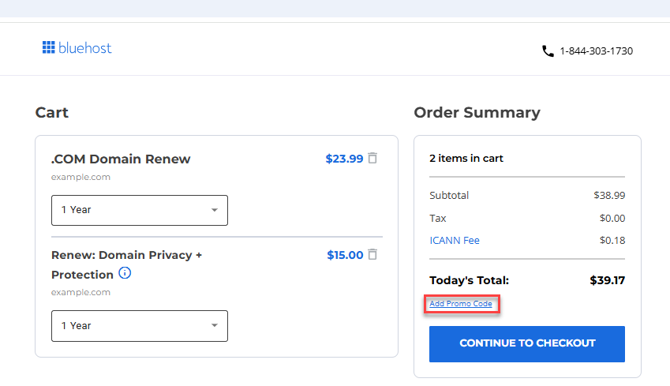
Task: Click example.com under Domain Privacy
Action: pos(80,292)
